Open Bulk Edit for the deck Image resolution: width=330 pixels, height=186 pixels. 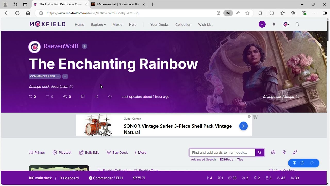(89, 153)
